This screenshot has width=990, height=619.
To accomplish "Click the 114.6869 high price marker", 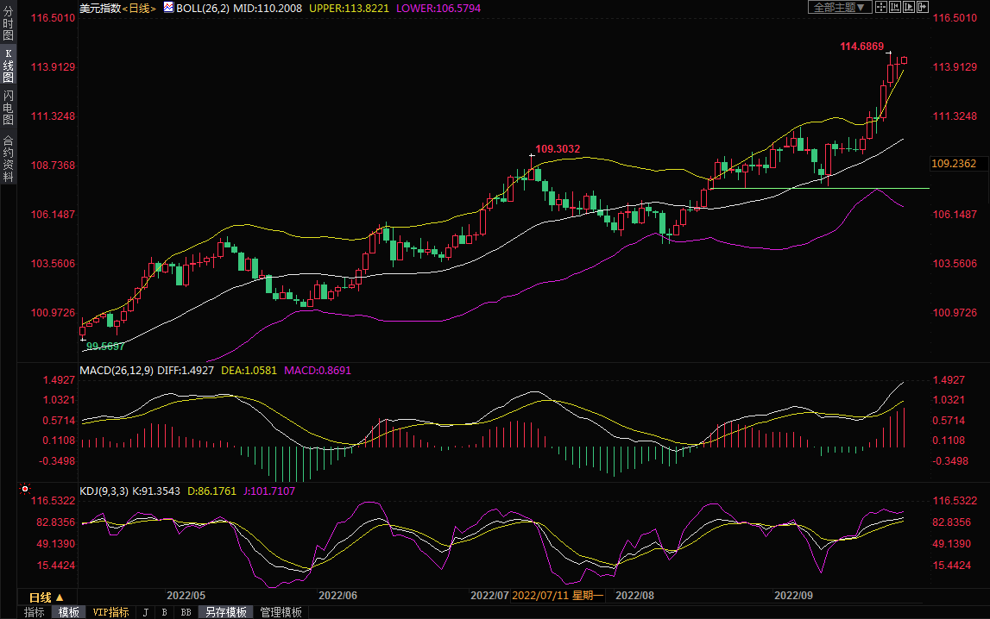I will [x=861, y=46].
